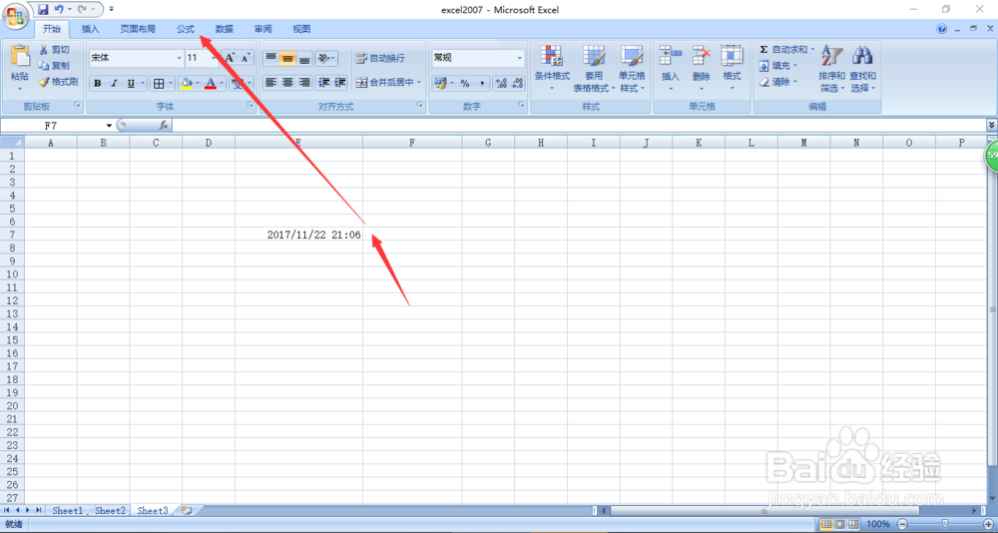Click the Office button
Image resolution: width=998 pixels, height=533 pixels.
(15, 15)
